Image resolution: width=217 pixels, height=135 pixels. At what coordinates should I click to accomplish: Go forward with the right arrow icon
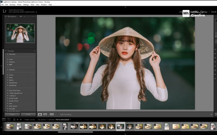(21, 120)
